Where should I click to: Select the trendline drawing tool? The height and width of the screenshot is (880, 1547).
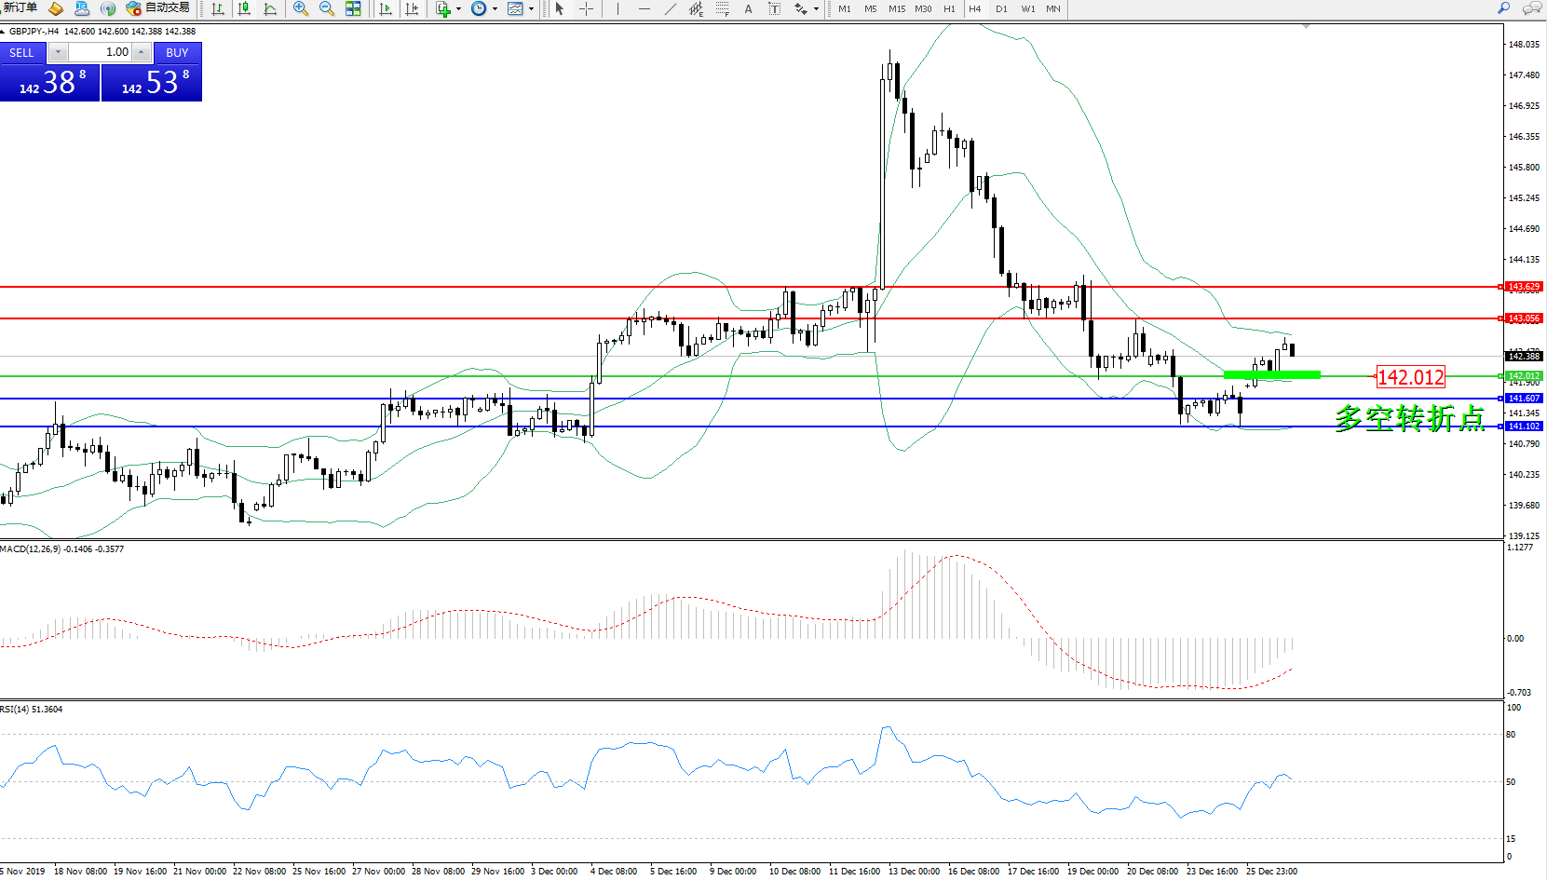[x=671, y=8]
